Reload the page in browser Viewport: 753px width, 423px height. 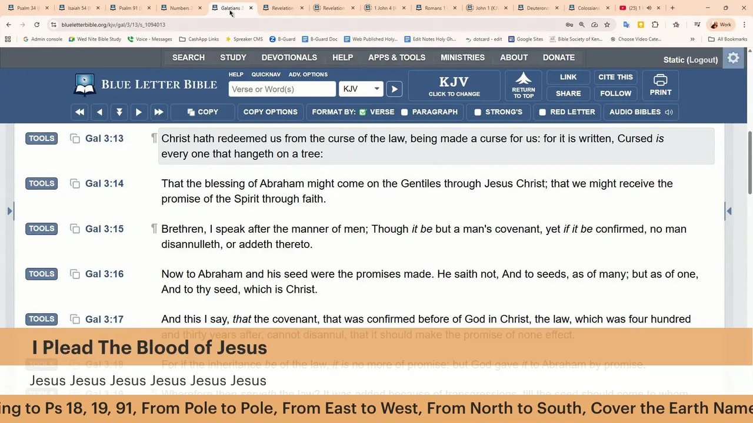pos(36,25)
